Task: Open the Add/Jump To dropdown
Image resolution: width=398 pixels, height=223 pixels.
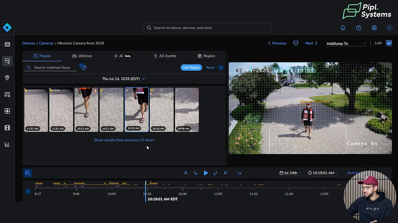Action: [346, 43]
